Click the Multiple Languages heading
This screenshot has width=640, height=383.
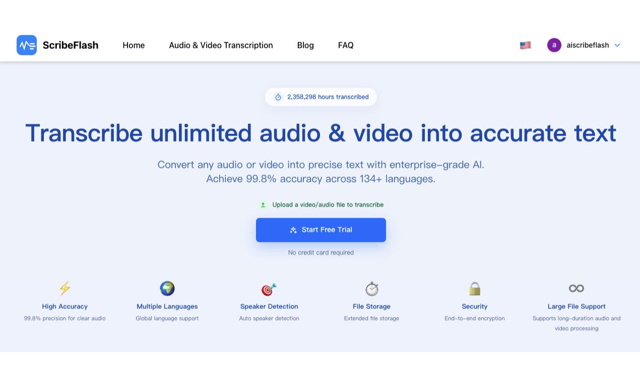point(167,306)
